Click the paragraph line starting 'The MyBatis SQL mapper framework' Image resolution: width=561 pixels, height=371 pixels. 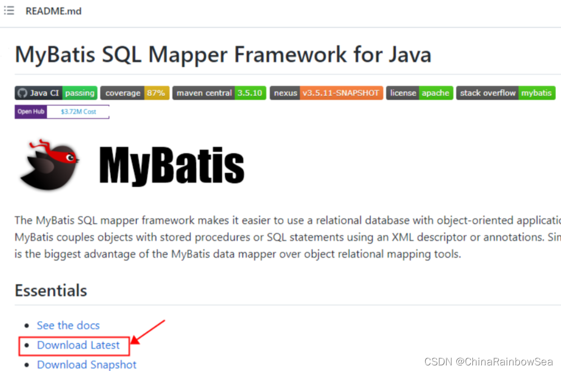point(288,220)
